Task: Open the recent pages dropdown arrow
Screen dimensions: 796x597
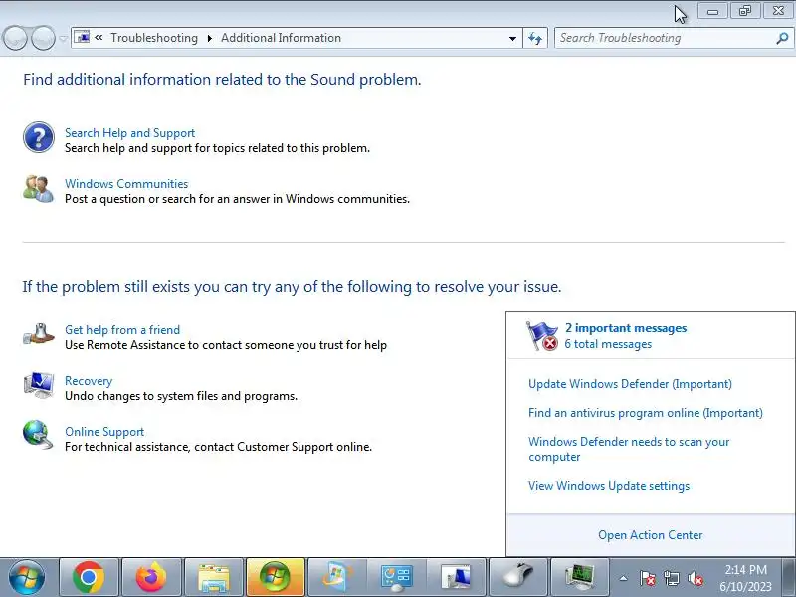Action: tap(63, 39)
